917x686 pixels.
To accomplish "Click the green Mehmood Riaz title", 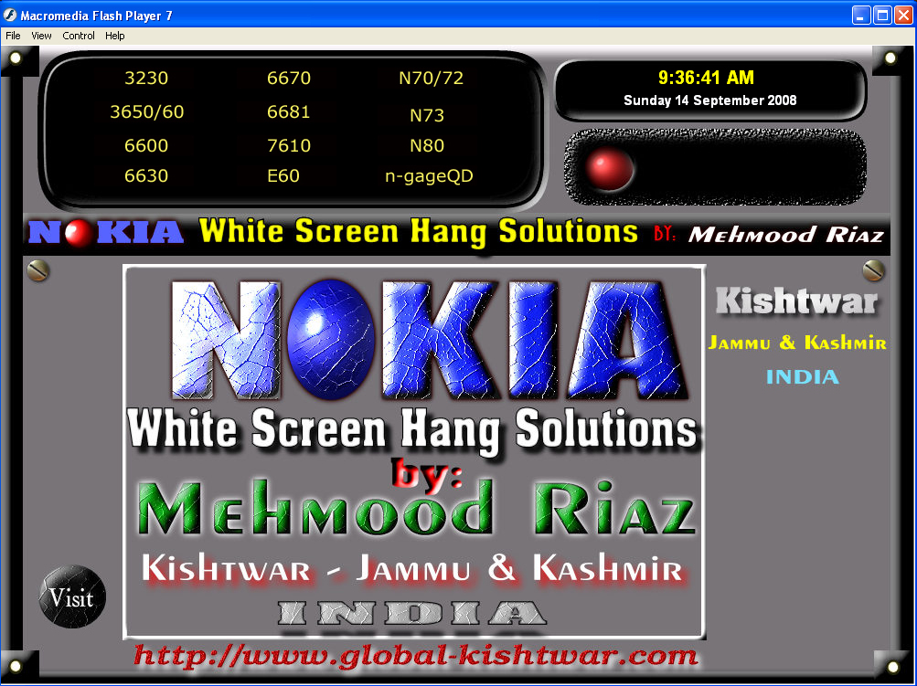I will tap(416, 507).
